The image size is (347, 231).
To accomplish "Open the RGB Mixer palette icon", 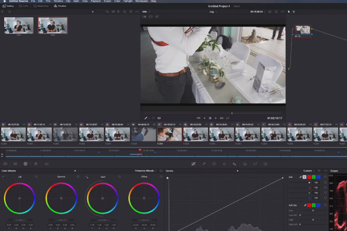I will pyautogui.click(x=36, y=164).
